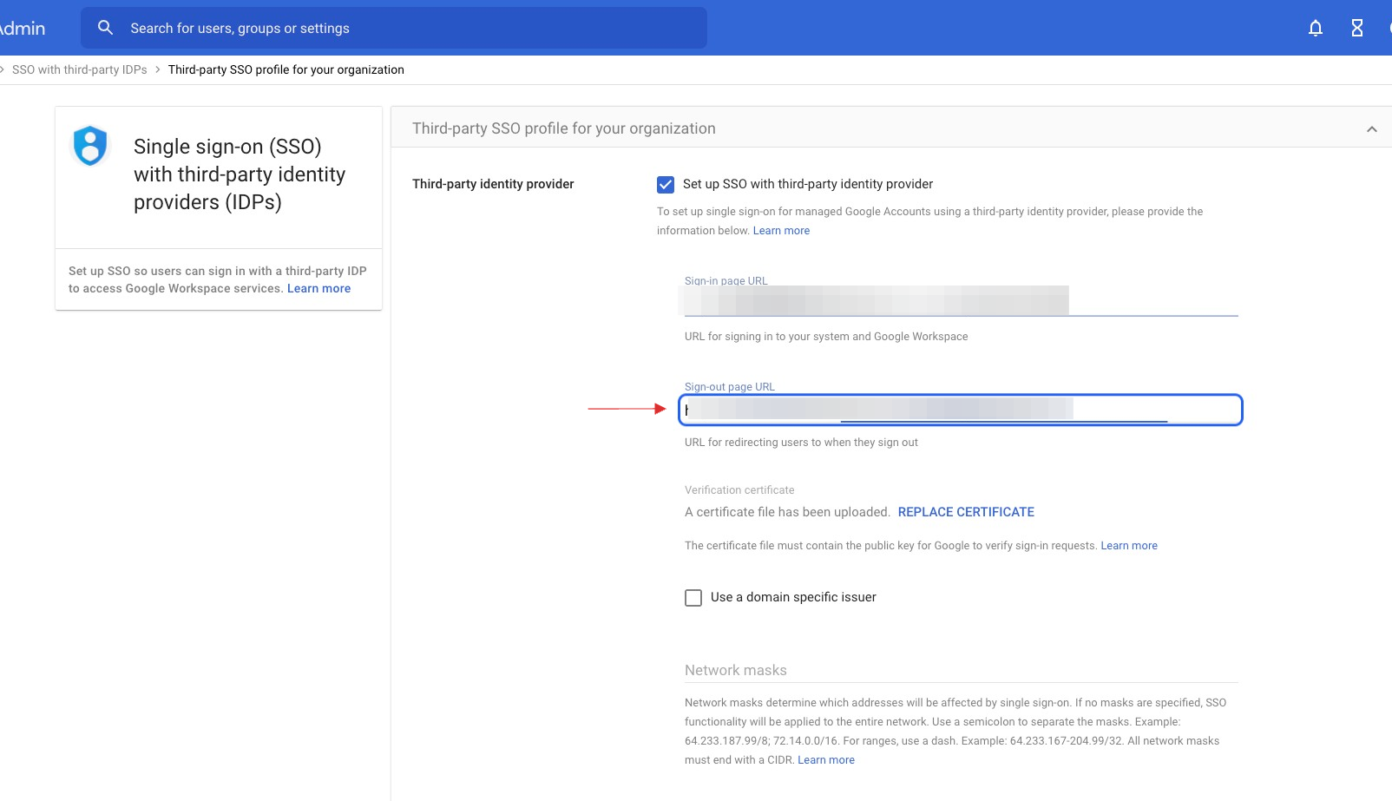Open the notifications bell
Screen dimensions: 1392x801
click(1316, 28)
